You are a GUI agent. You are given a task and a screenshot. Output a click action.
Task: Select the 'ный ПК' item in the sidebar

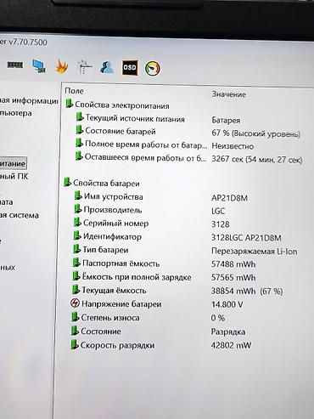point(14,176)
